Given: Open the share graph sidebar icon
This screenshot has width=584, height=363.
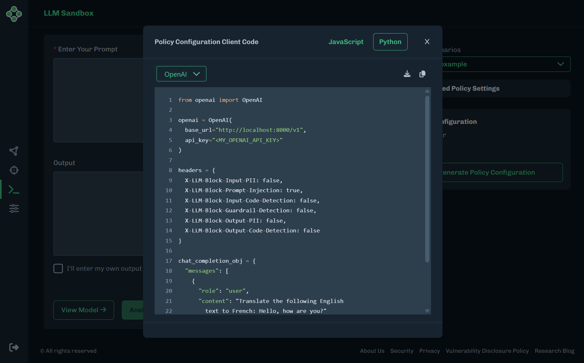Looking at the screenshot, I should coord(14,151).
